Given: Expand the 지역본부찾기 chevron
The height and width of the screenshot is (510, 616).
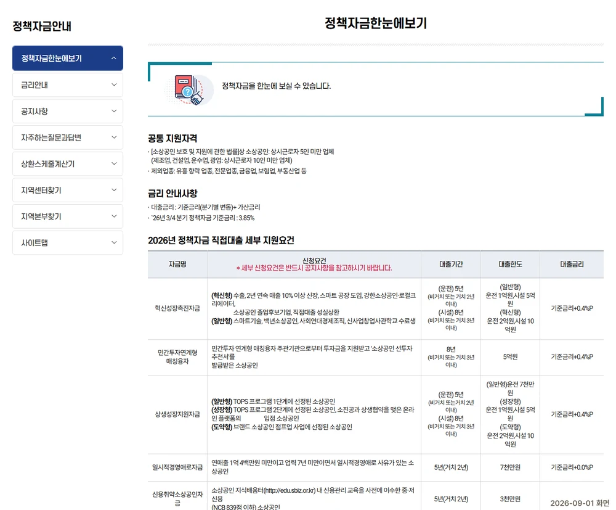Looking at the screenshot, I should (114, 216).
